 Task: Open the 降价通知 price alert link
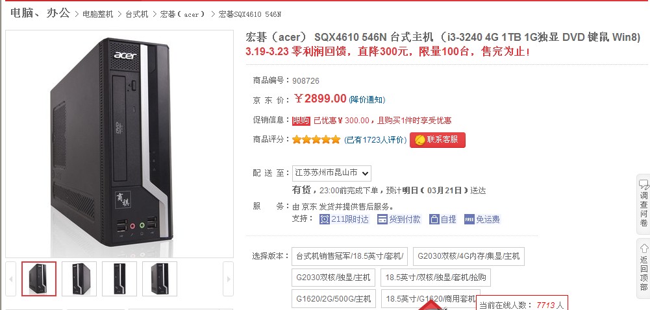click(x=367, y=100)
